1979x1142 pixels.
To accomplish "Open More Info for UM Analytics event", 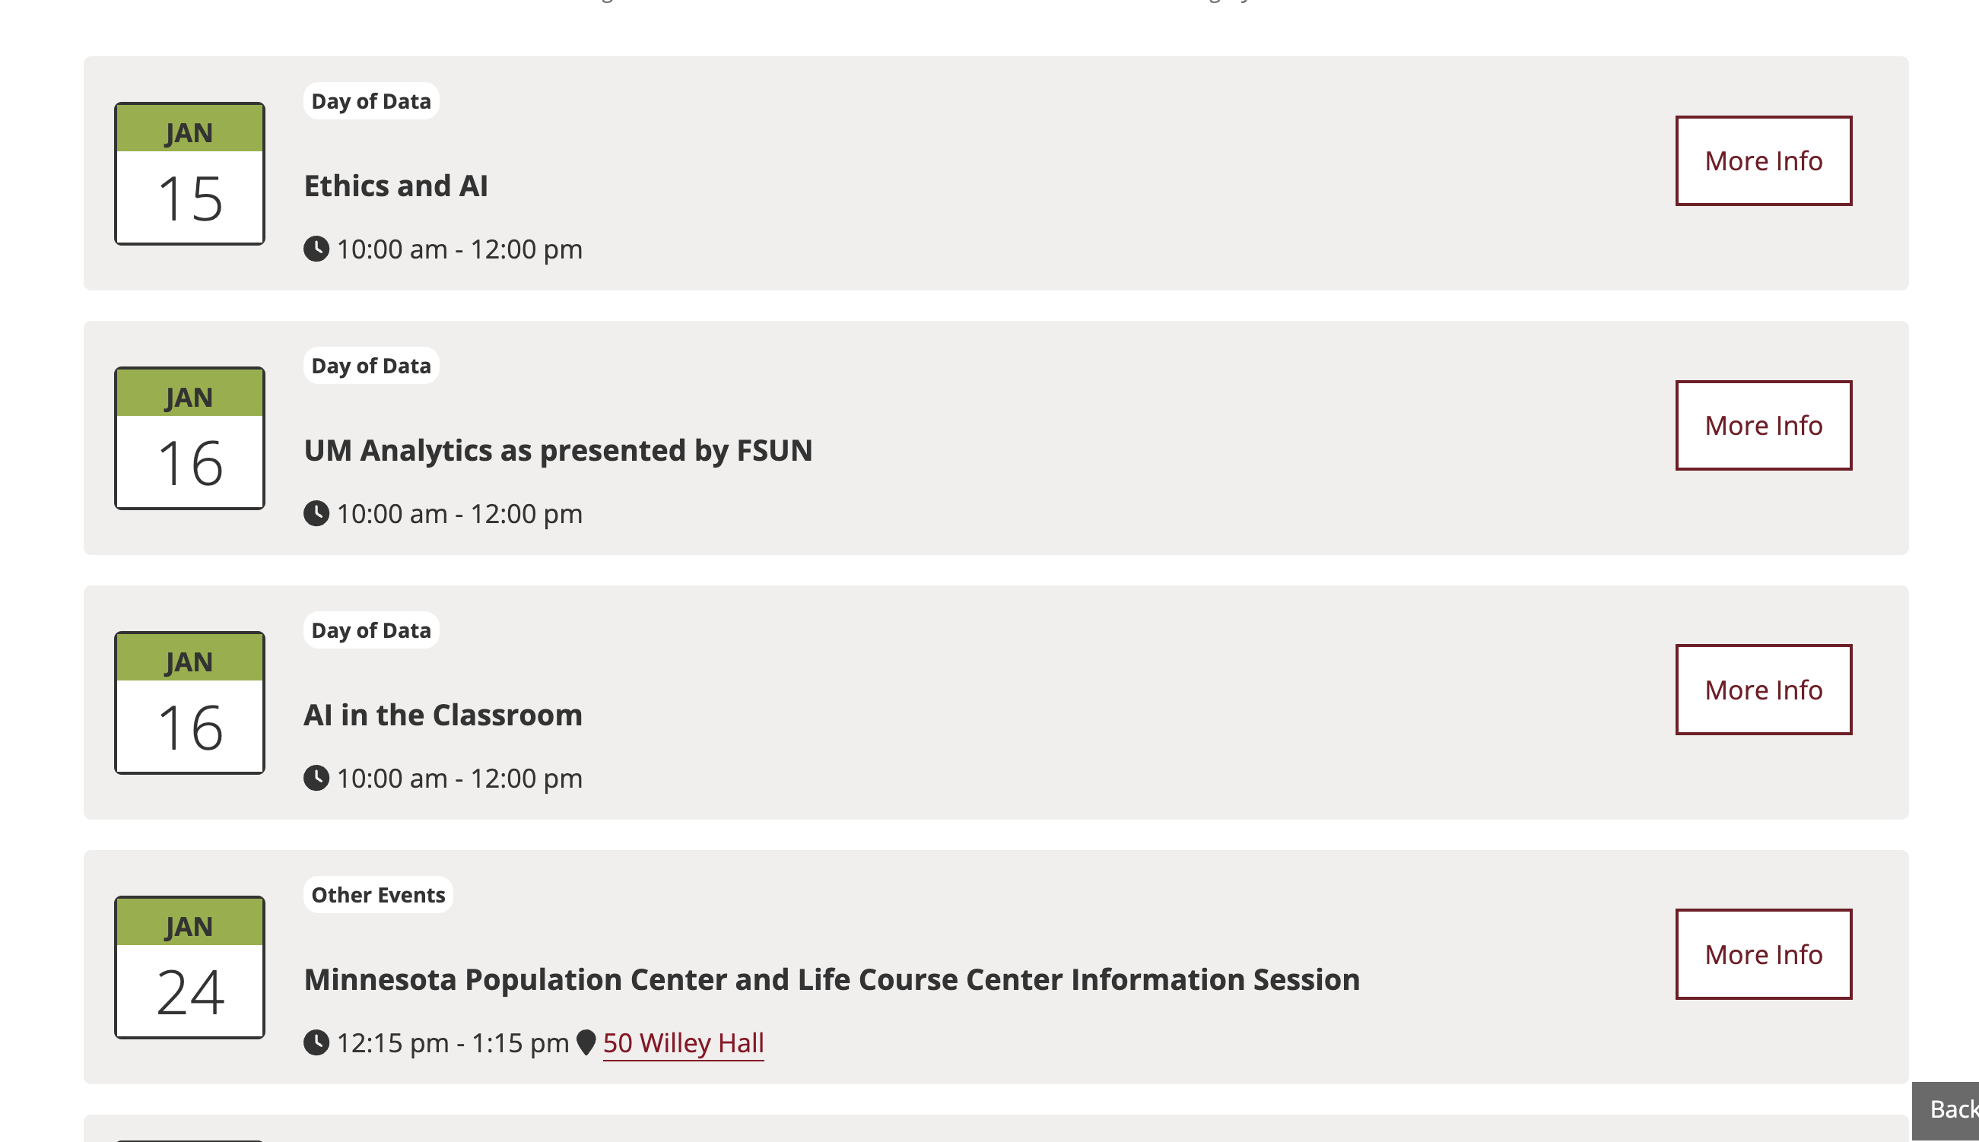I will [1763, 425].
